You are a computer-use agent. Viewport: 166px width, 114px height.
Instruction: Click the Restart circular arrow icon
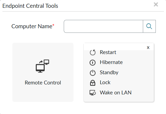pos(93,52)
